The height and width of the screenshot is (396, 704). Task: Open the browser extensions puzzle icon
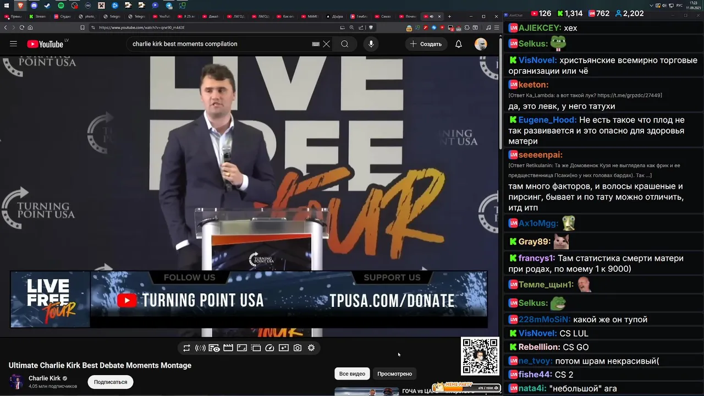coord(467,28)
